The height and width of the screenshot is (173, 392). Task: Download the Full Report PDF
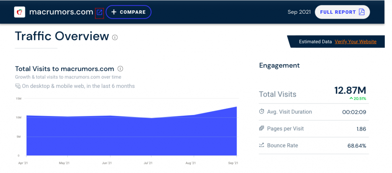342,12
